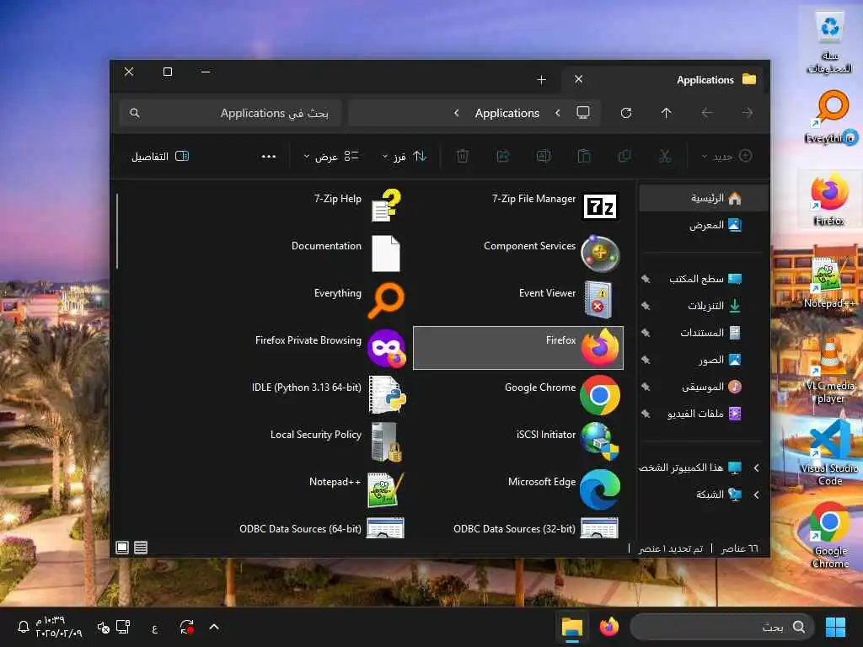Open Documents (المستندات) quick access item
The image size is (863, 647).
pyautogui.click(x=704, y=333)
